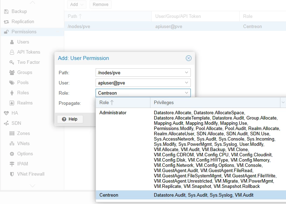This screenshot has width=286, height=204.
Task: Open the Path dropdown arrow
Action: (x=187, y=73)
